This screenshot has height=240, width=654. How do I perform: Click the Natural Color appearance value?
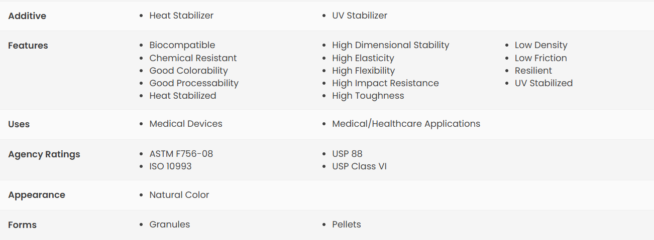point(179,195)
